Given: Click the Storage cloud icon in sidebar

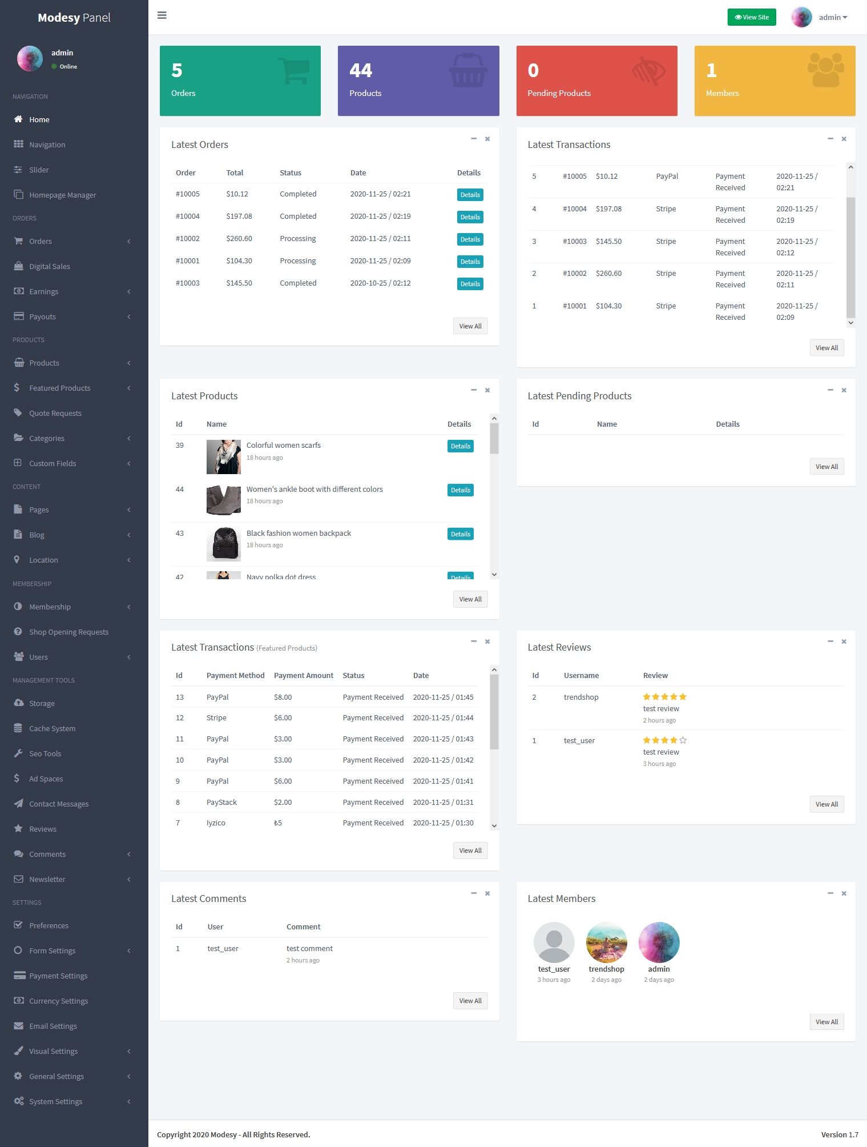Looking at the screenshot, I should 18,703.
